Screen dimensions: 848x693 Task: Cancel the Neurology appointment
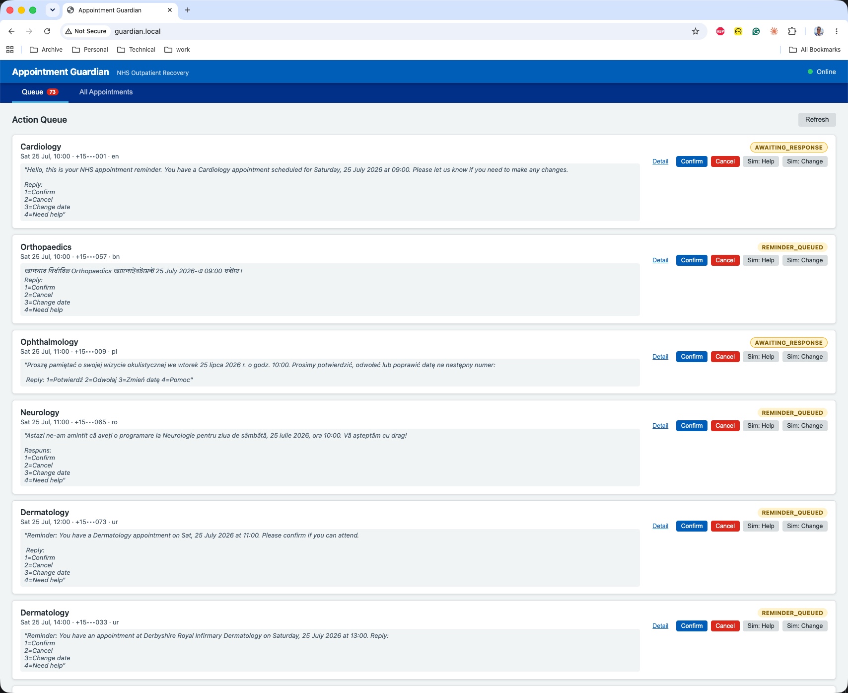pyautogui.click(x=725, y=426)
